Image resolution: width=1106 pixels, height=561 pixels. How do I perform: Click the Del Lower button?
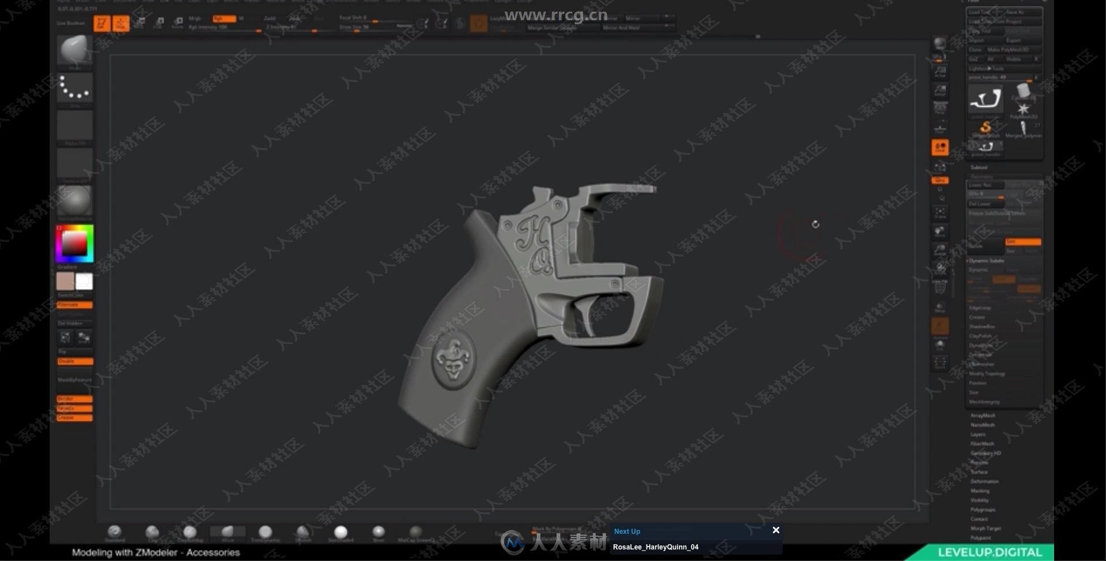tap(986, 203)
